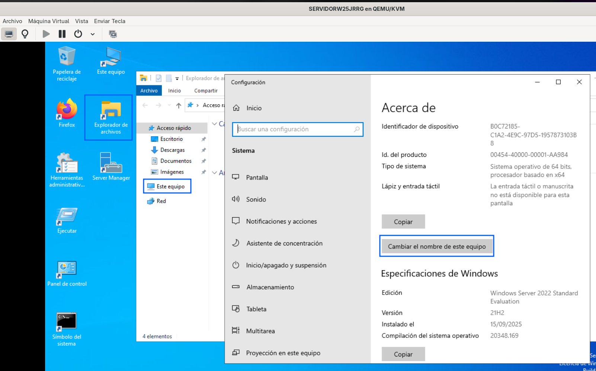
Task: Click the OS build value 20348.169
Action: pyautogui.click(x=504, y=336)
